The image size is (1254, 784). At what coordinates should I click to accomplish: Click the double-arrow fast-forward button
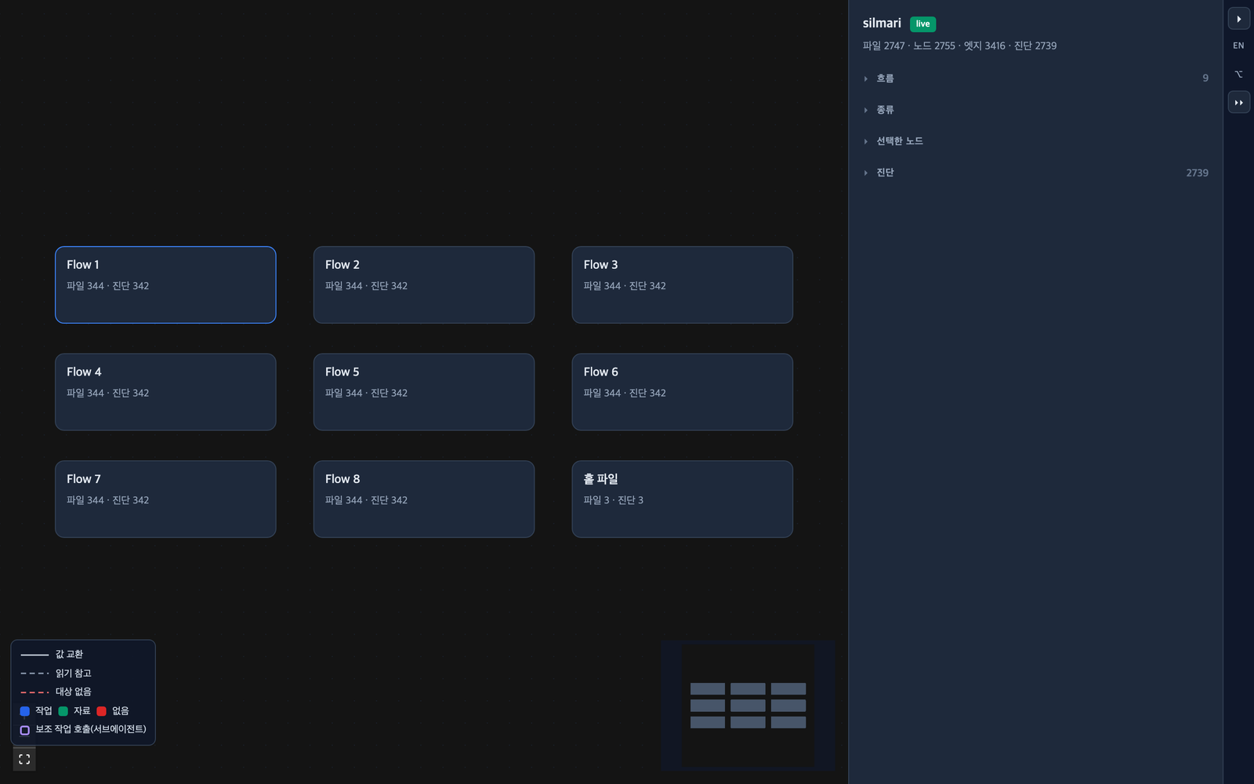tap(1238, 103)
